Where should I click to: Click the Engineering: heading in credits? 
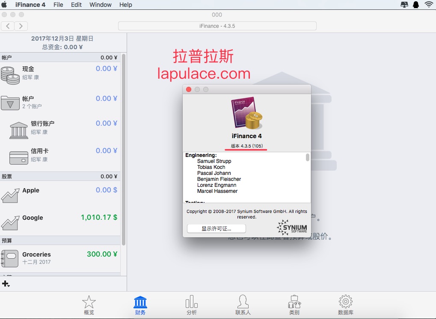(x=201, y=155)
